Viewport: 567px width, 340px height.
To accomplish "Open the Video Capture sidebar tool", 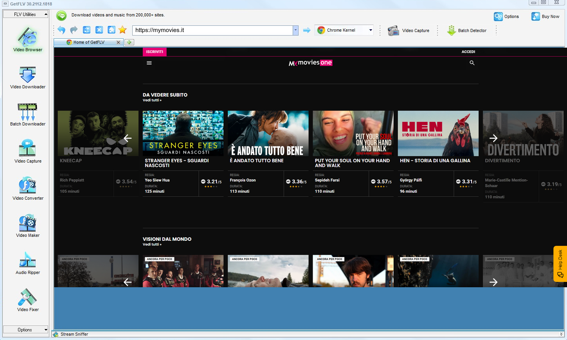I will tap(27, 151).
